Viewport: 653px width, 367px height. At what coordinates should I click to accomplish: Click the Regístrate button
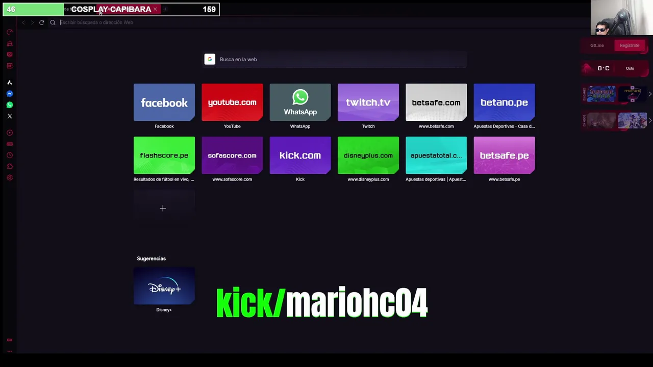coord(630,45)
